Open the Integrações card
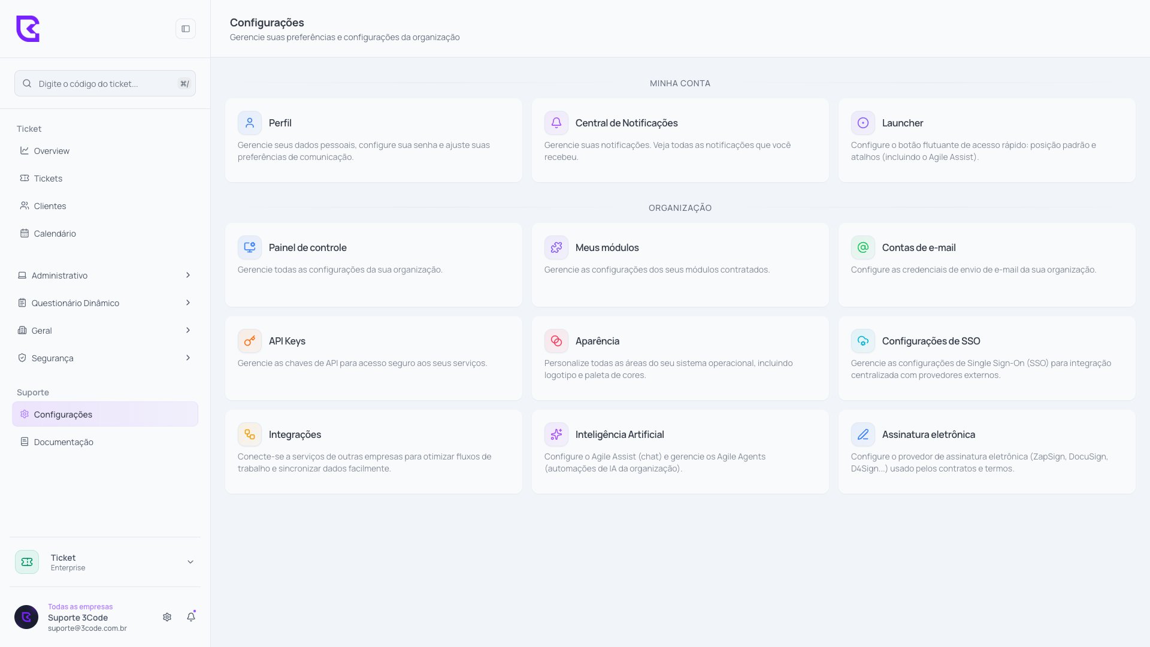 (374, 452)
